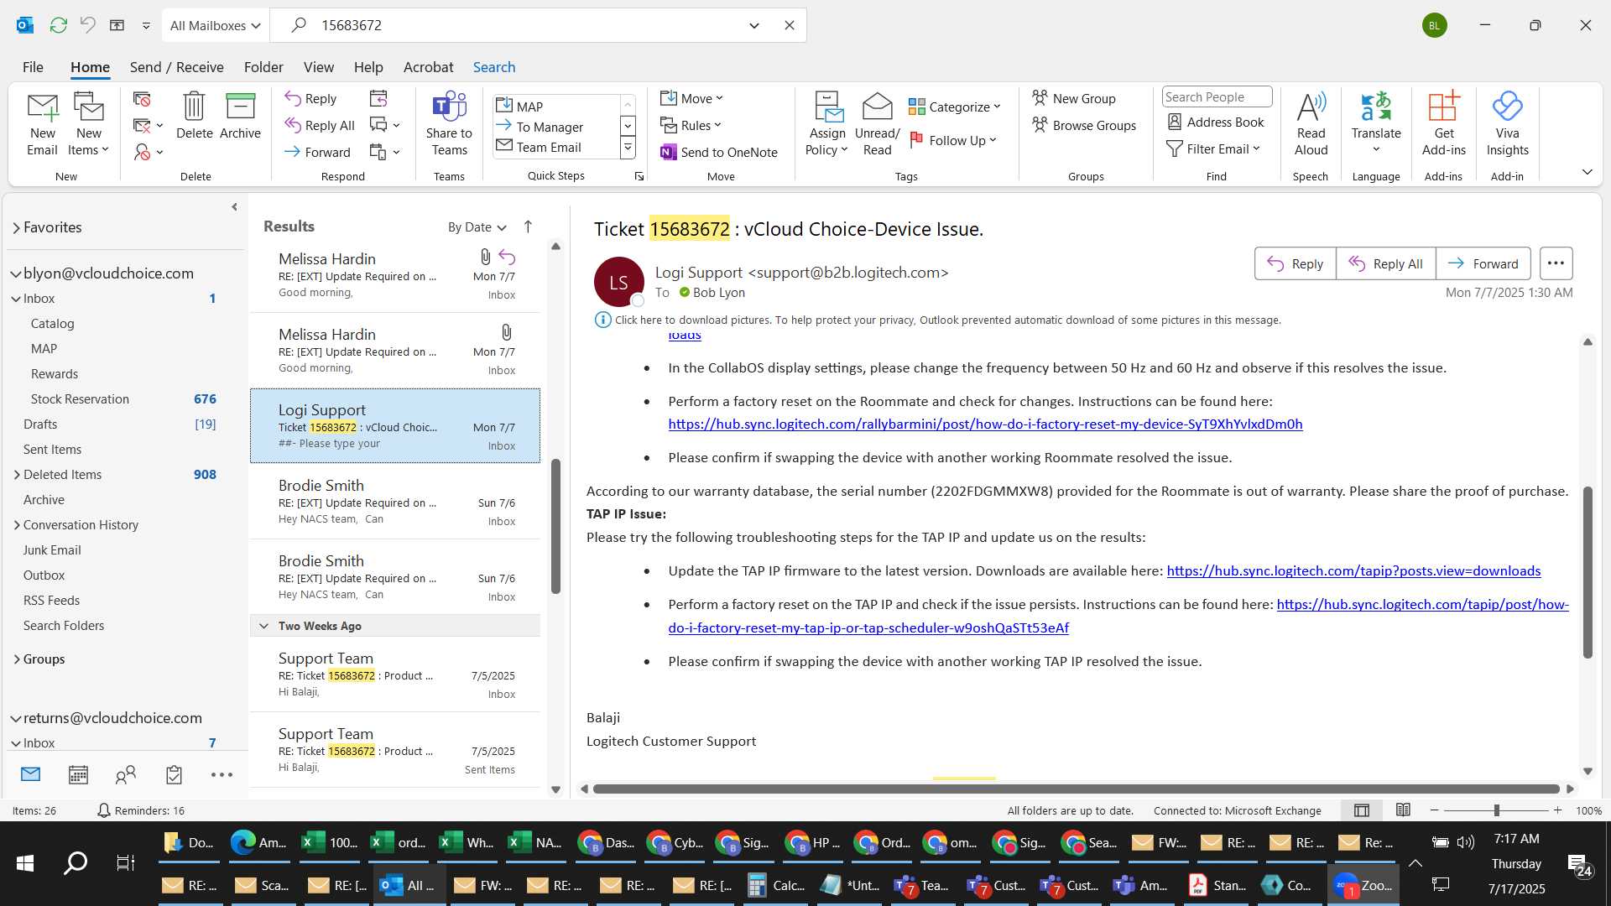Open the By Date sort dropdown
Screen dimensions: 1611x906
[x=477, y=227]
